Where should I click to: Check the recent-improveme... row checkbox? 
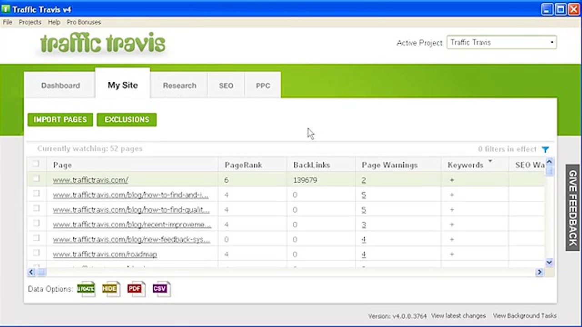pyautogui.click(x=36, y=223)
